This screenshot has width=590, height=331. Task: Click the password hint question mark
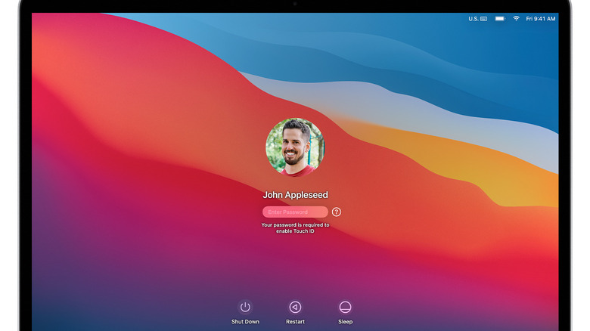point(337,212)
